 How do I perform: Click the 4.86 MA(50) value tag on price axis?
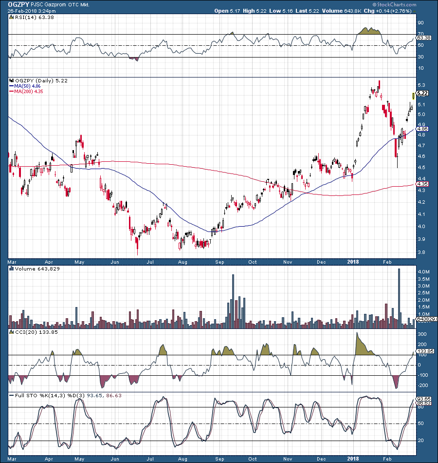(x=422, y=129)
